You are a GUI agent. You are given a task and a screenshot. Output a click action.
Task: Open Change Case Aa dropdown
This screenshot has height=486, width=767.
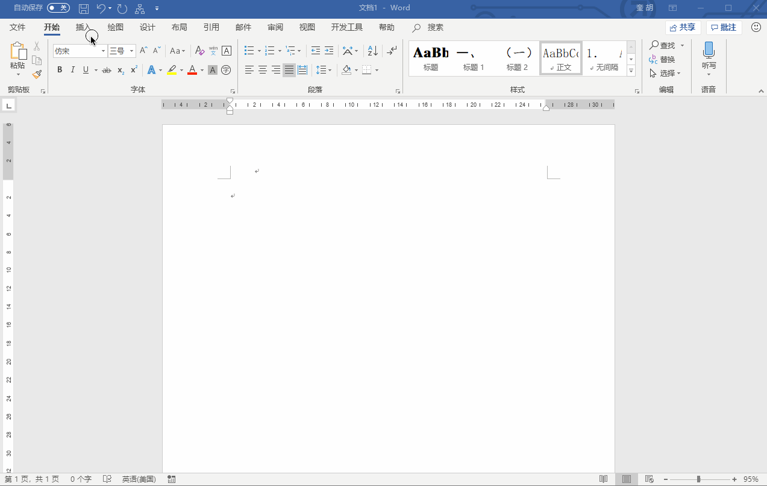pyautogui.click(x=178, y=51)
